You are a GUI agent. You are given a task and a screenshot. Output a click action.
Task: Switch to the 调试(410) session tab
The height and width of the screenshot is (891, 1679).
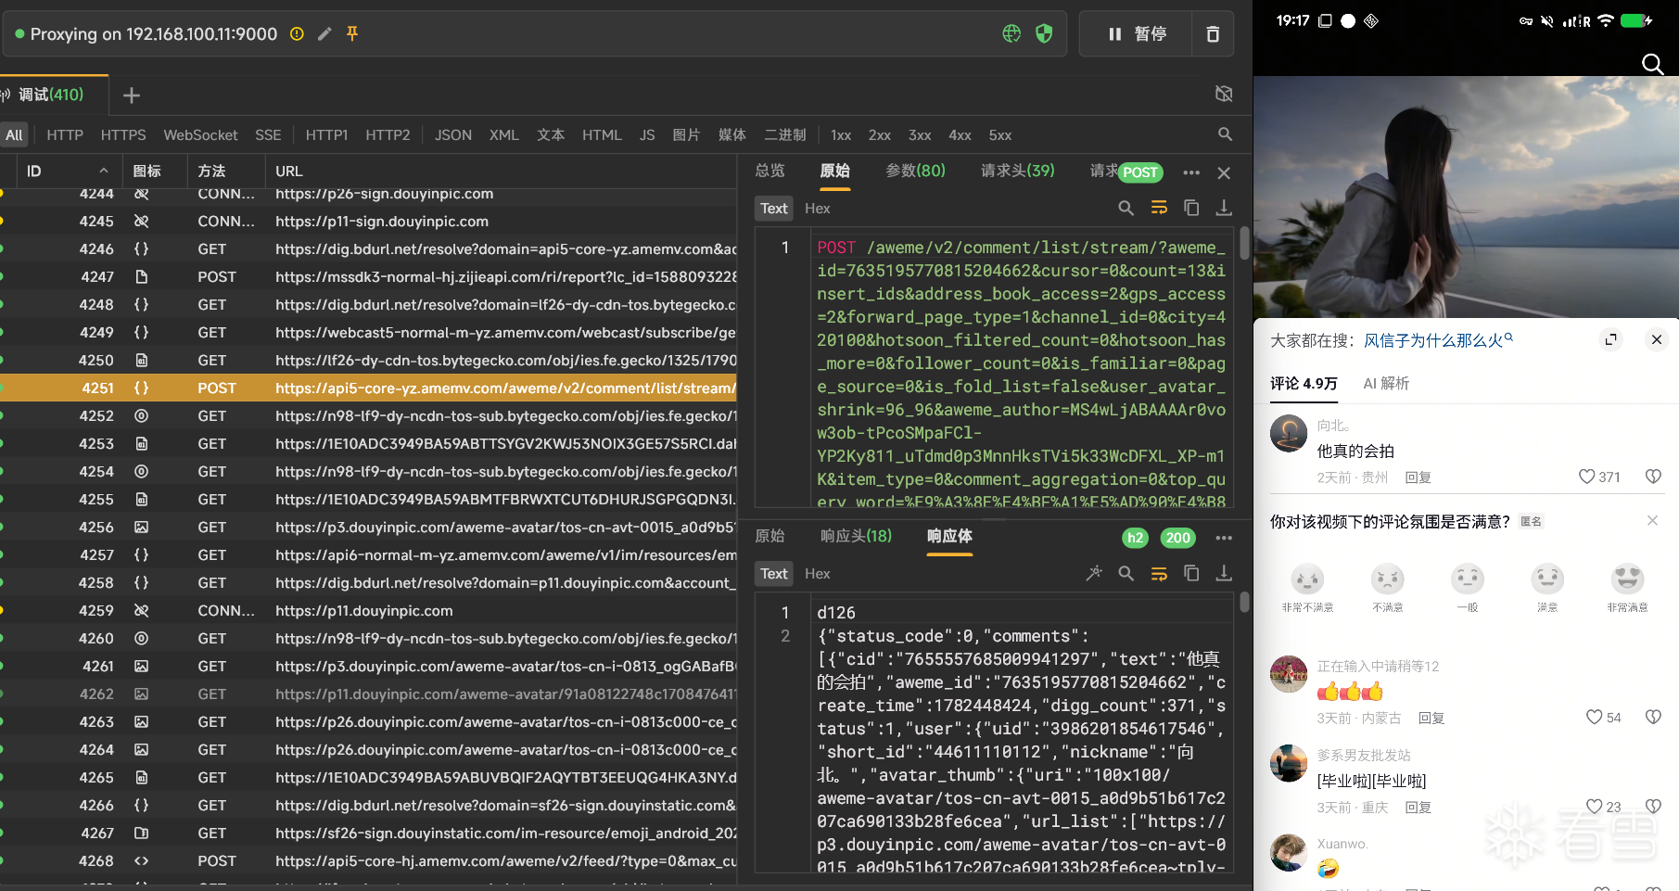click(x=51, y=95)
